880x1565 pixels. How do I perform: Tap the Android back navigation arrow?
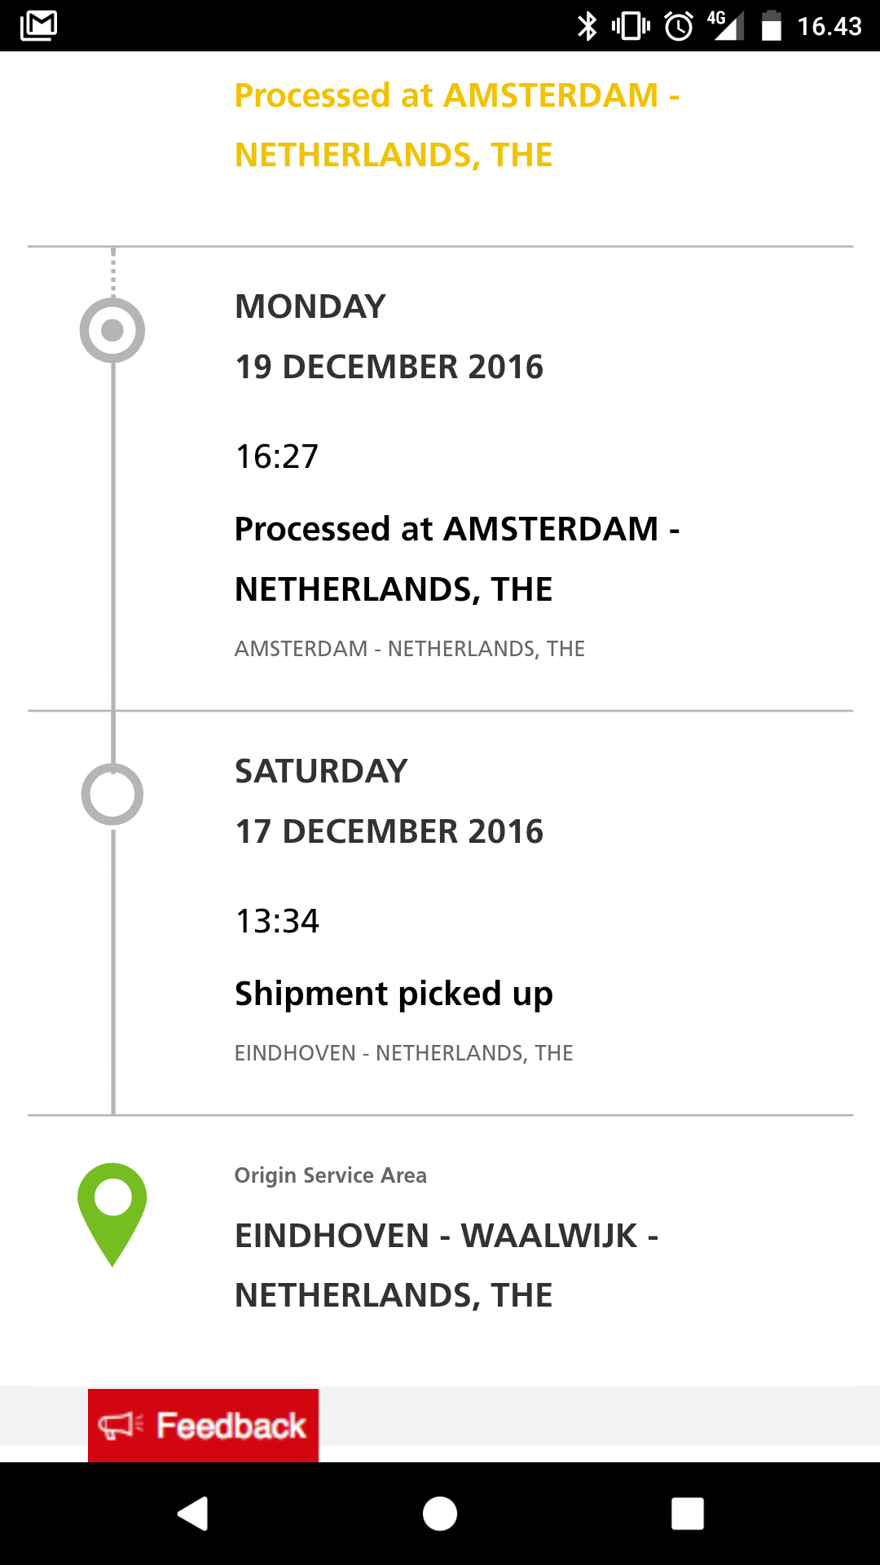[x=193, y=1514]
